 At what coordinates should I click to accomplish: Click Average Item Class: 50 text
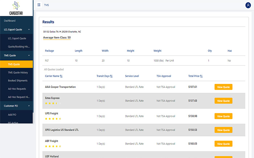57,38
